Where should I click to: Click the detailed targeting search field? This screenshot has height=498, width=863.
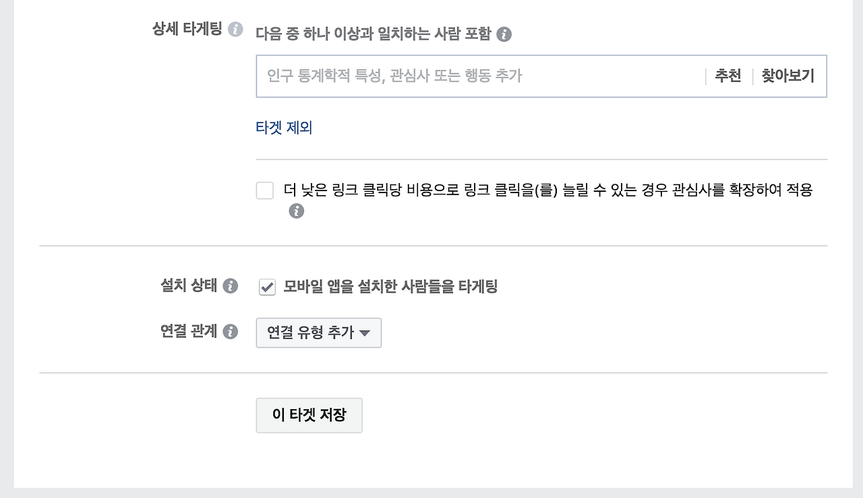tap(472, 76)
